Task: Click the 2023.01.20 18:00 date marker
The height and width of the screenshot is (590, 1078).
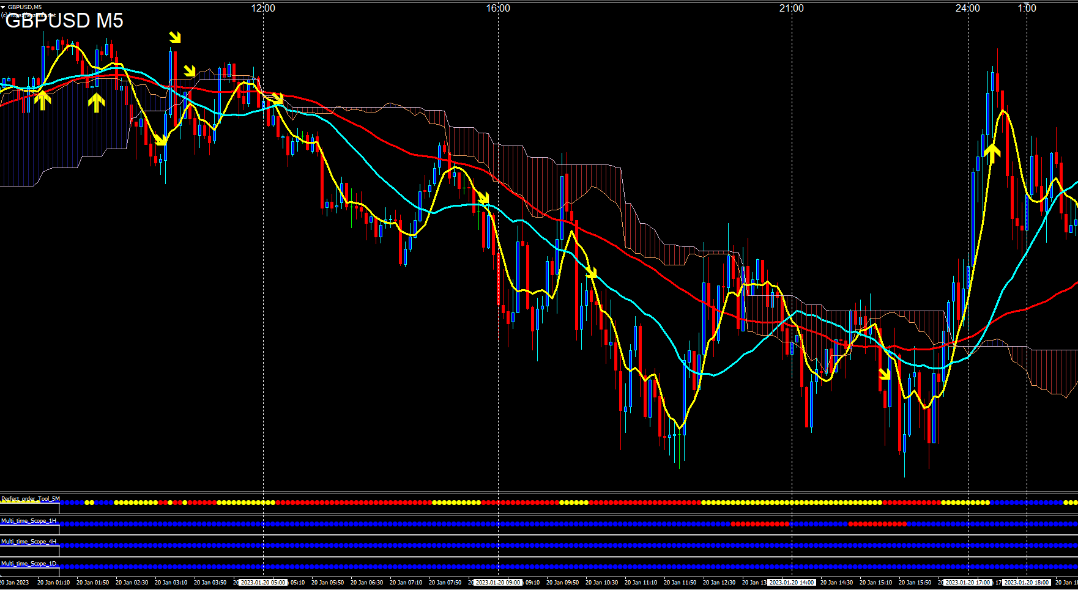Action: coord(1027,583)
